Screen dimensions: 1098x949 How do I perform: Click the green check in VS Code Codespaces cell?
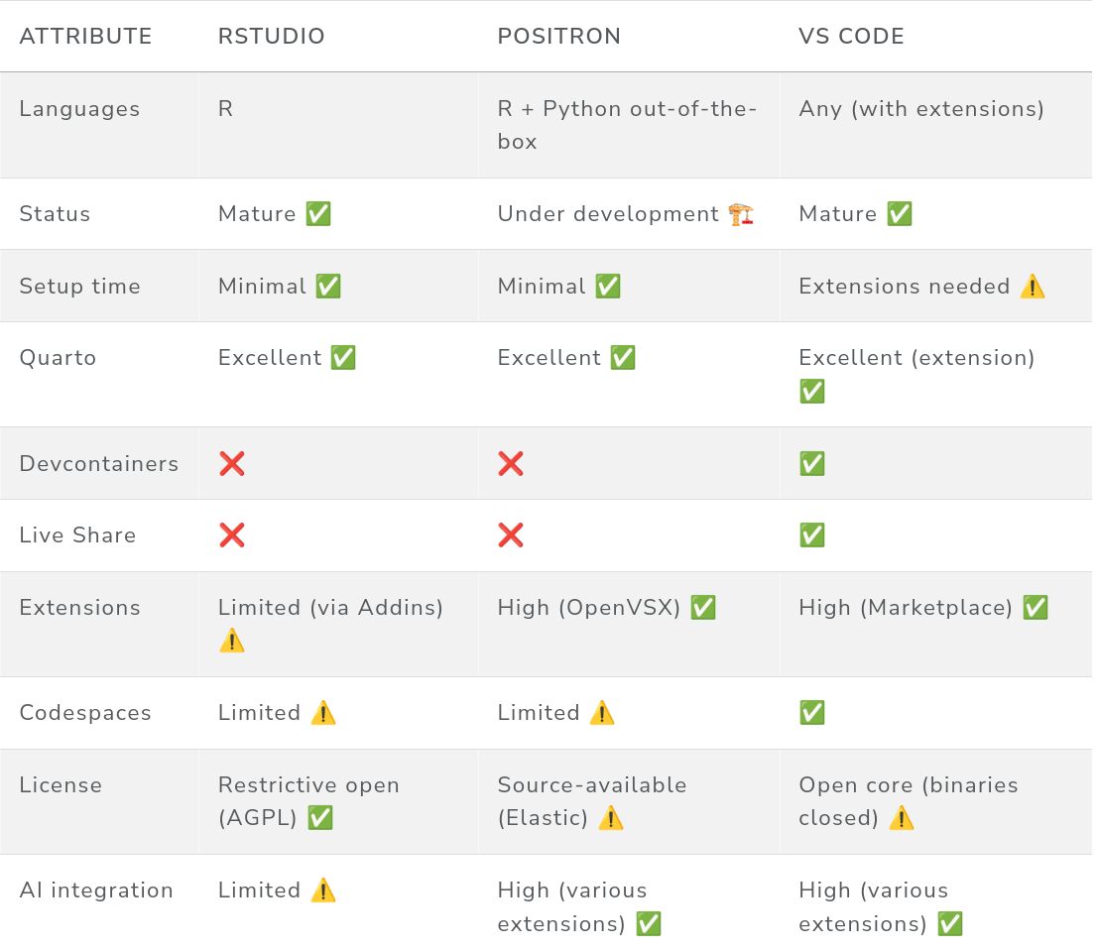click(812, 713)
